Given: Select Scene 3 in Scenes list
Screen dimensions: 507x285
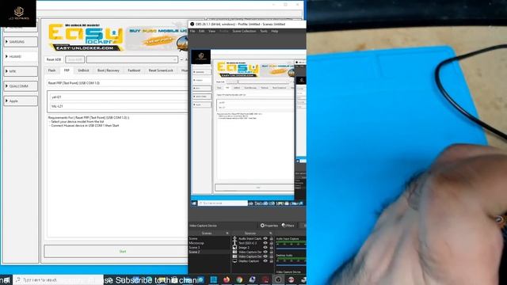Looking at the screenshot, I should 209,248.
